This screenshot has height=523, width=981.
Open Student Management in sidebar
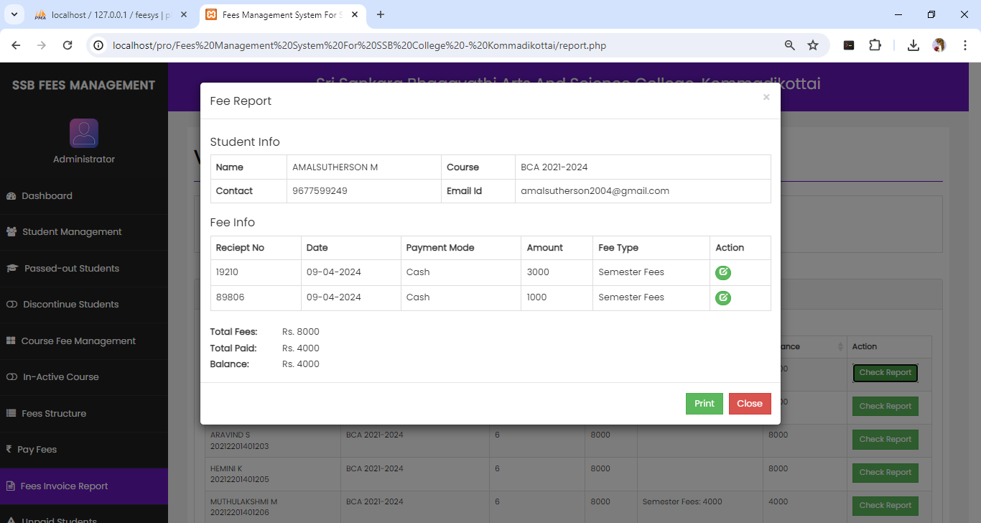point(72,232)
